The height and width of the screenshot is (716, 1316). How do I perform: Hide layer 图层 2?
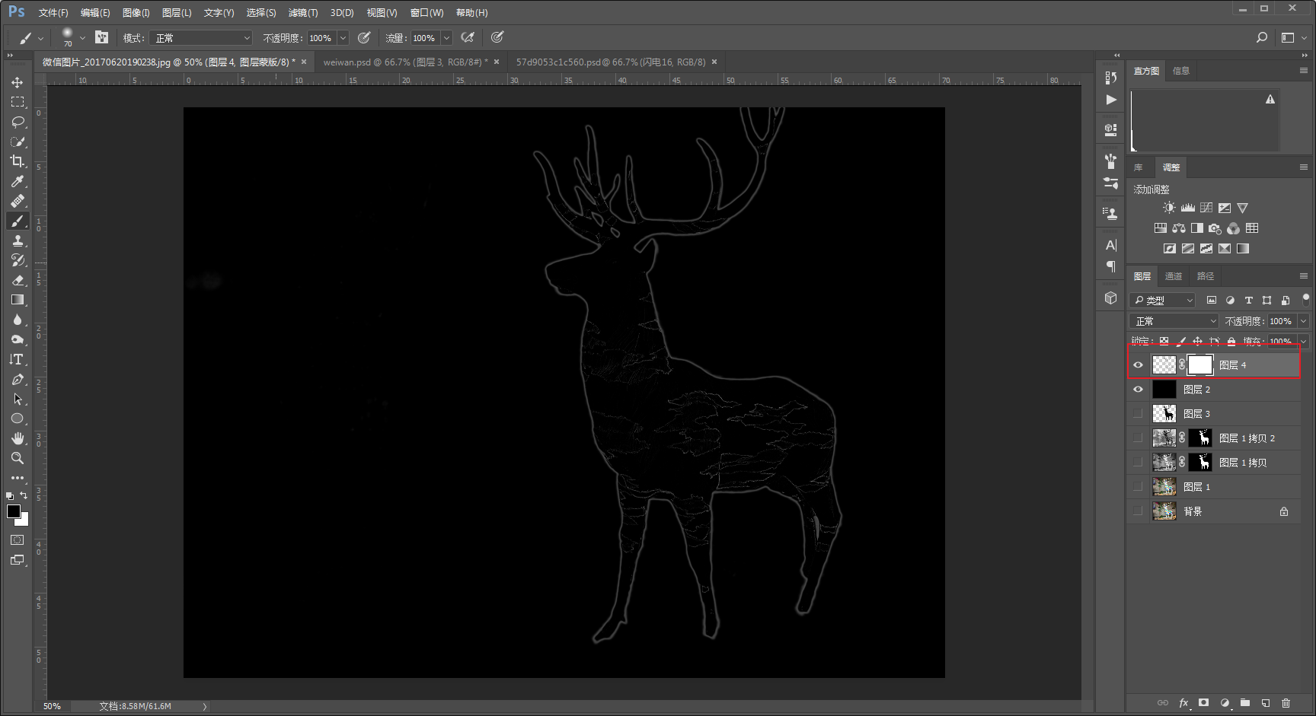point(1138,390)
